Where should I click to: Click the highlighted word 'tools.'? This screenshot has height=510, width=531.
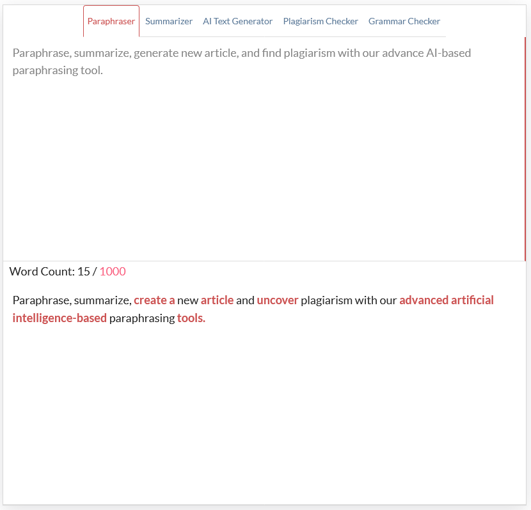click(x=191, y=318)
